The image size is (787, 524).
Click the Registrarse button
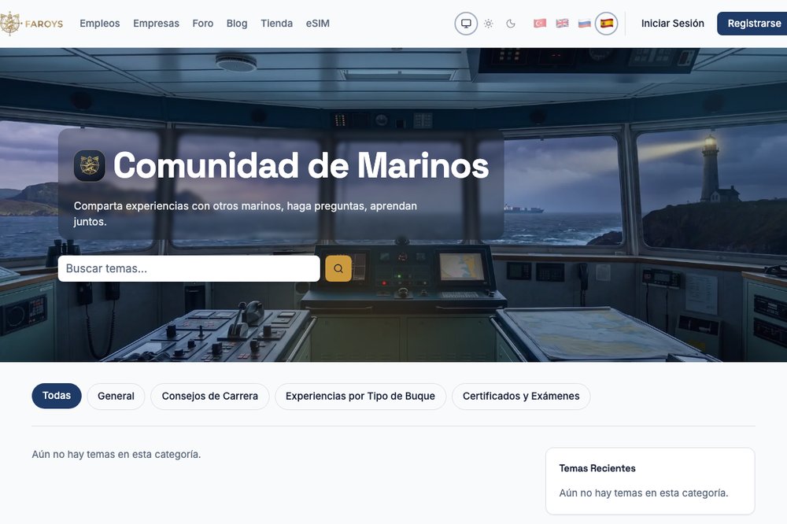point(752,24)
